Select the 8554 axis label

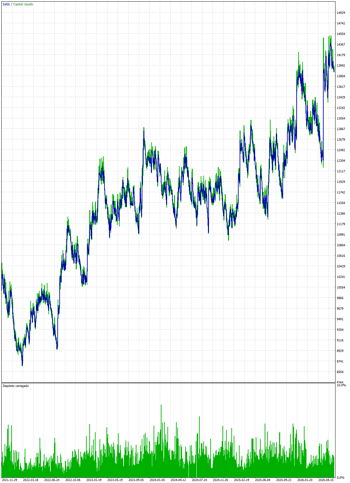(x=340, y=372)
